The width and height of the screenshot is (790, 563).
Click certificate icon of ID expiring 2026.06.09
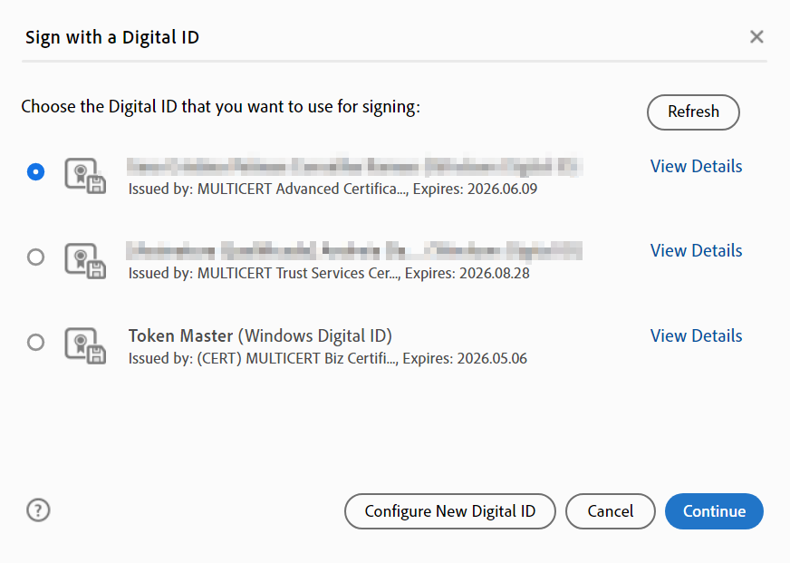85,176
